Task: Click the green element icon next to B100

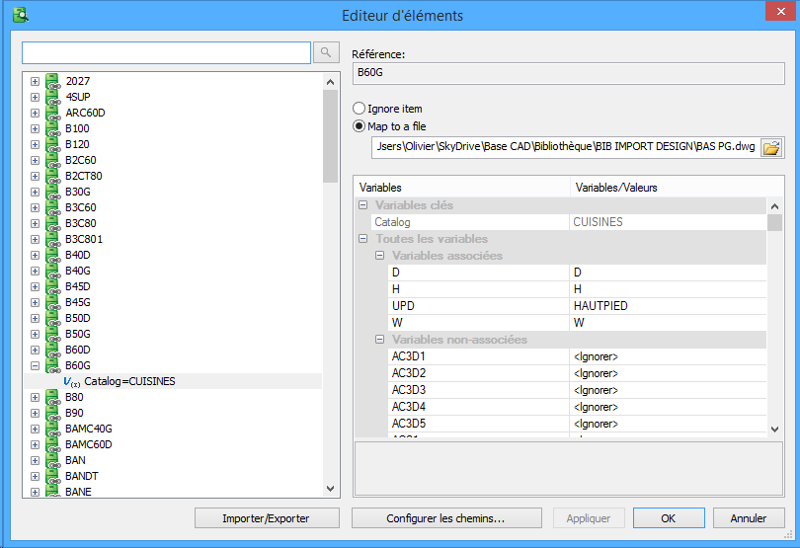Action: point(52,128)
